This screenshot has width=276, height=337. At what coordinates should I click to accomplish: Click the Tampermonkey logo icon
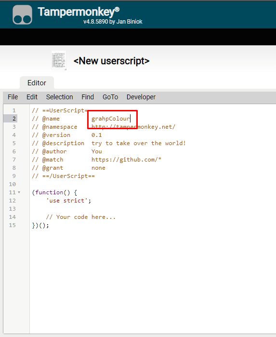[22, 14]
